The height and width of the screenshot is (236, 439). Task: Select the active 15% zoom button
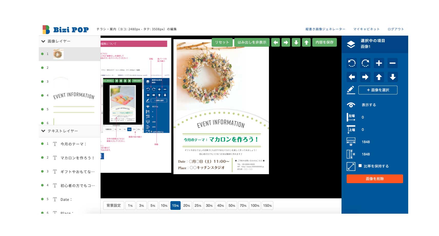175,205
